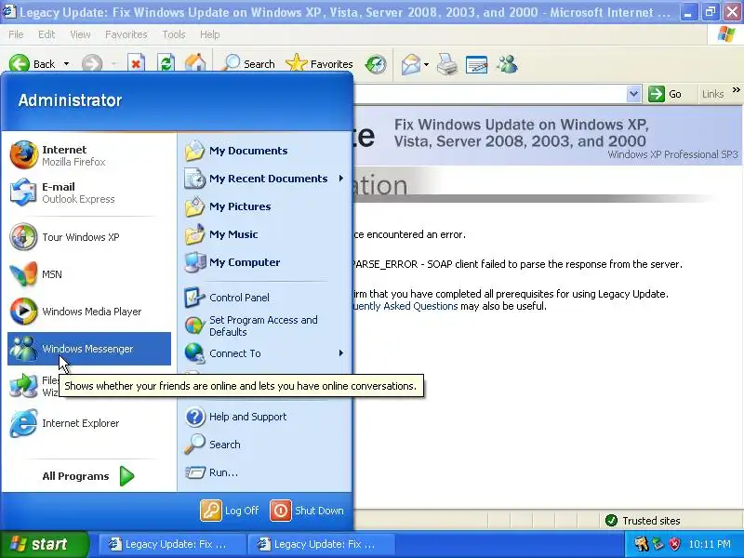Switch to first Legacy Update taskbar window
The width and height of the screenshot is (744, 558).
[x=172, y=544]
